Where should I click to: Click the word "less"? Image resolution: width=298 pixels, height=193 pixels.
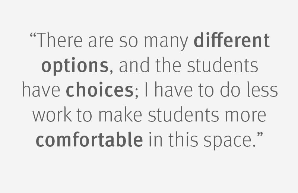[x=263, y=90]
